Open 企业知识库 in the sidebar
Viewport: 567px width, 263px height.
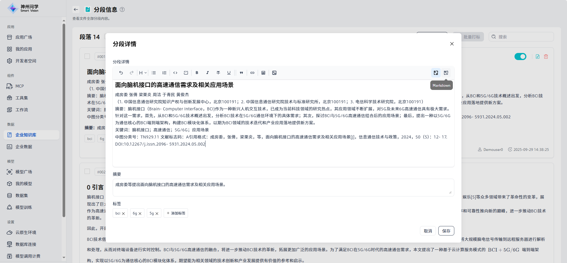pyautogui.click(x=26, y=135)
